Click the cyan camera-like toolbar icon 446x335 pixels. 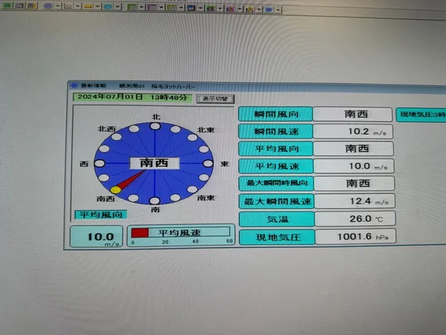107,7
